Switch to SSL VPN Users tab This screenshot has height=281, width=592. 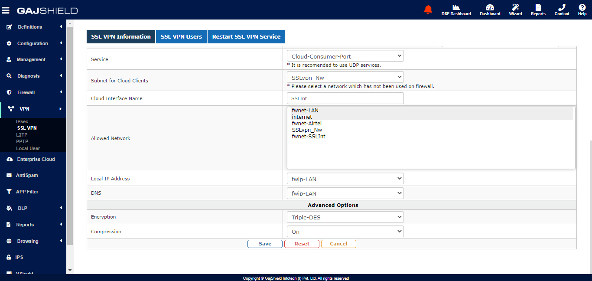[x=181, y=37]
